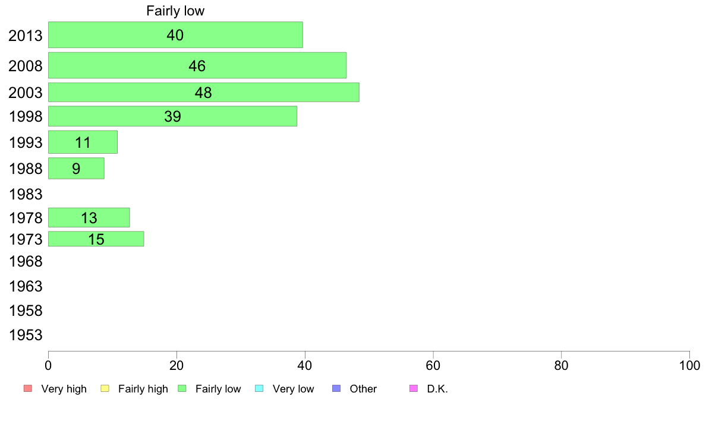Viewport: 706px width, 437px height.
Task: Click the Fairly high yellow legend swatch
Action: click(x=105, y=388)
